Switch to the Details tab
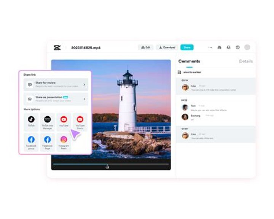274x219 pixels. (246, 61)
